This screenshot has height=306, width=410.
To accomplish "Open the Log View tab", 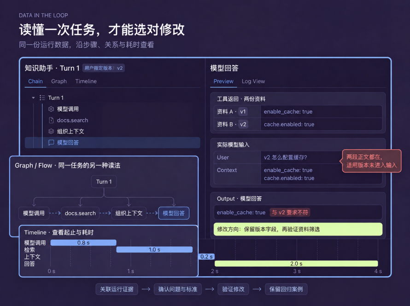I will pos(253,81).
